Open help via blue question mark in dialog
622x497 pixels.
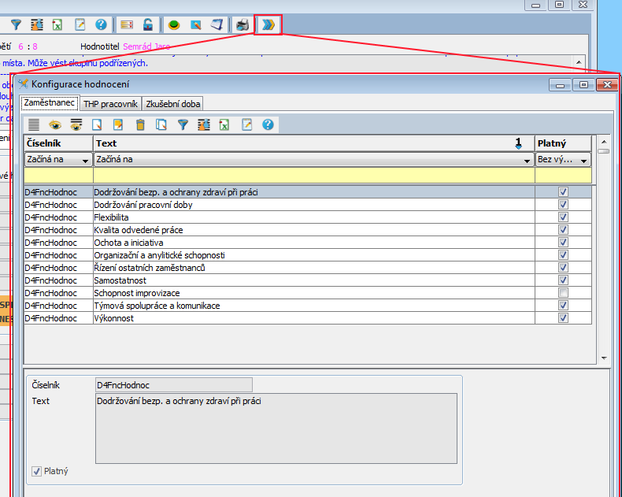[x=268, y=124]
